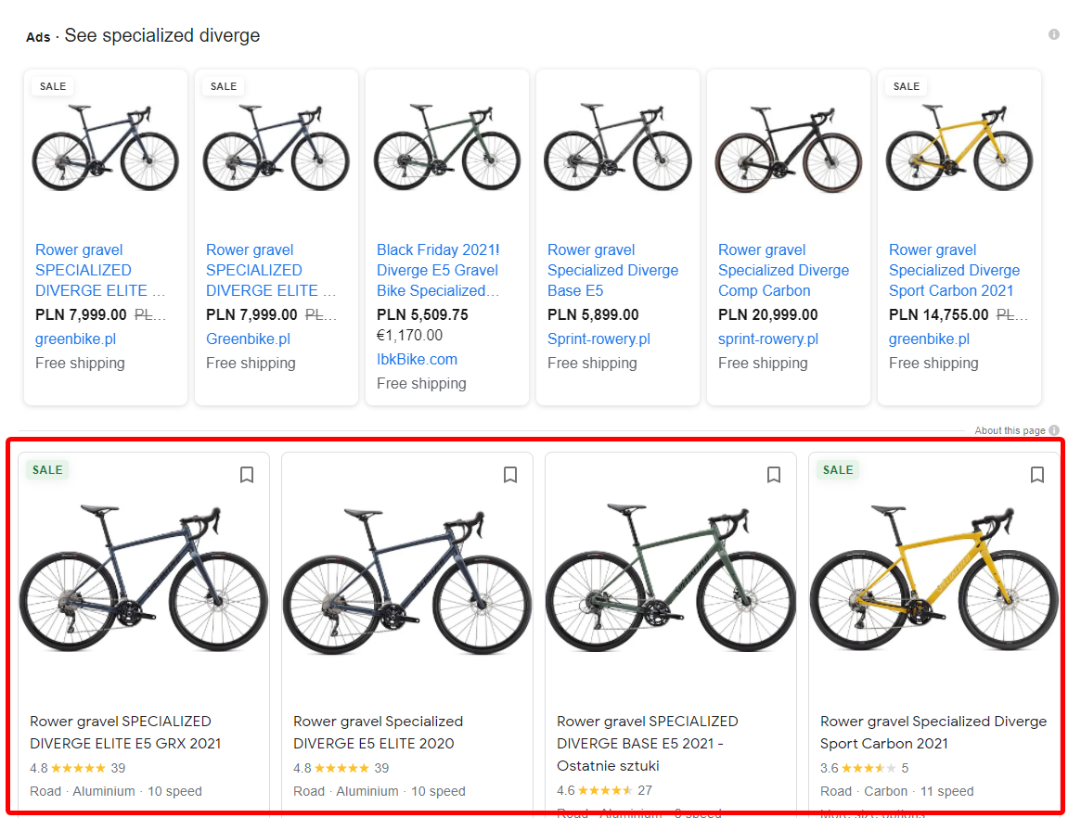Viewport: 1081px width, 818px height.
Task: Save the Diverge E5 Elite 2020 to favorites
Action: (510, 475)
